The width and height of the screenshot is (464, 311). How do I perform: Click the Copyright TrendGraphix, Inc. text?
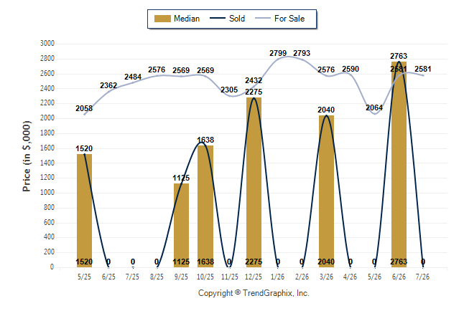click(254, 293)
